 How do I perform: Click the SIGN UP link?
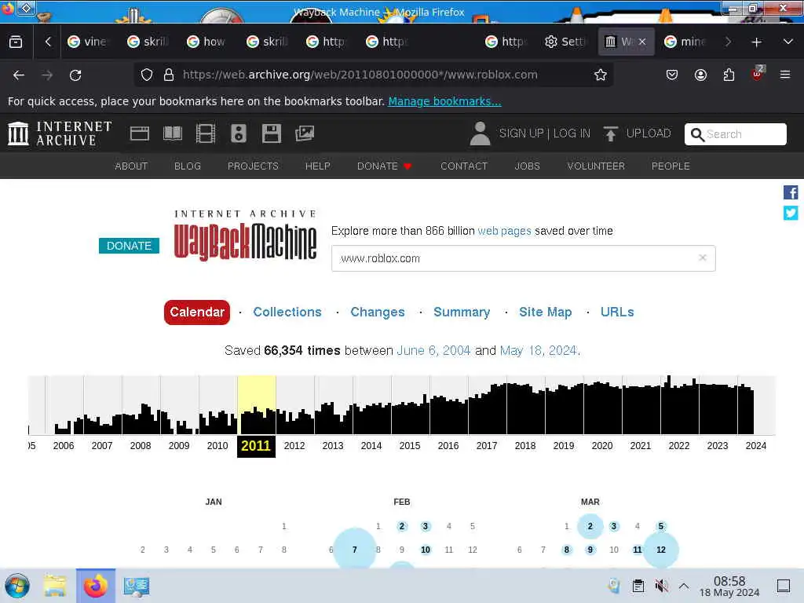pyautogui.click(x=521, y=133)
